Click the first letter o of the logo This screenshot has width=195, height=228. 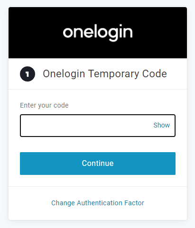[68, 33]
